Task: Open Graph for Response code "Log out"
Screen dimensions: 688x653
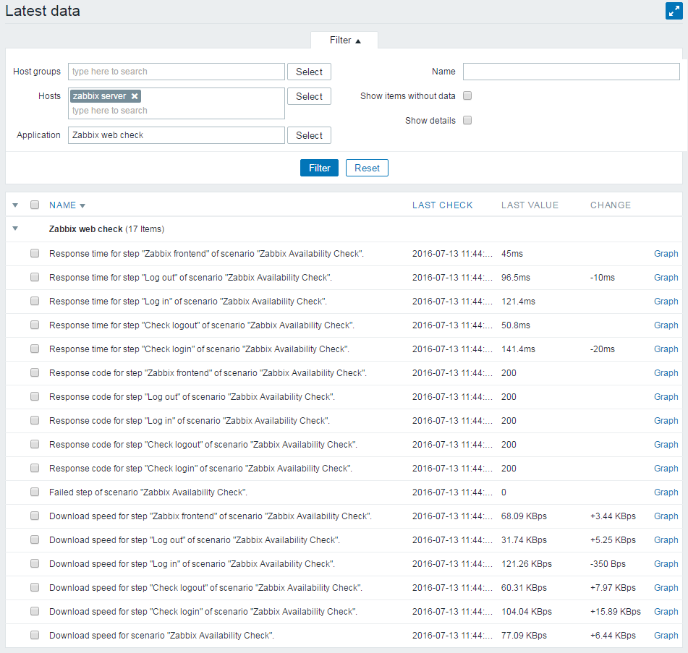Action: coord(666,397)
